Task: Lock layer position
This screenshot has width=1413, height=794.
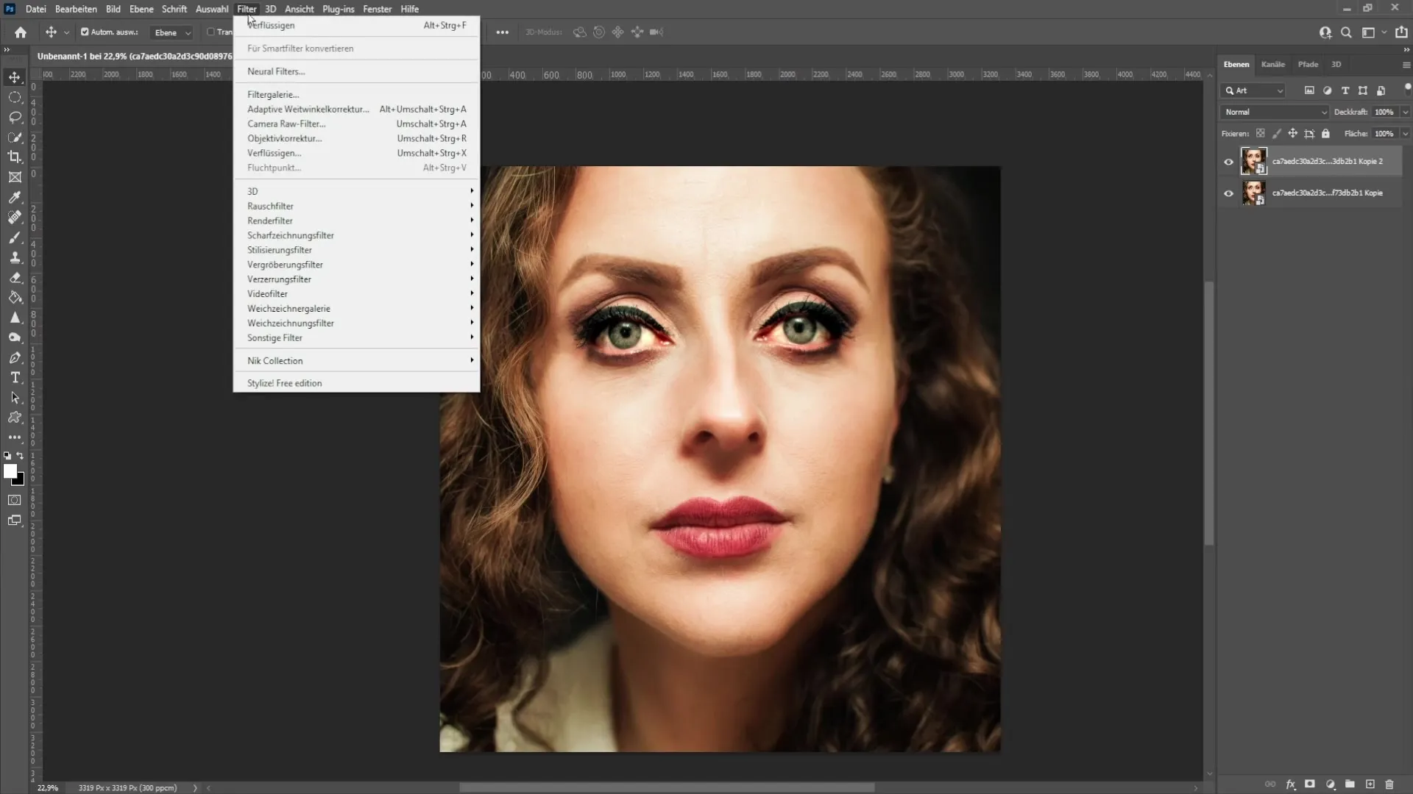Action: point(1293,134)
